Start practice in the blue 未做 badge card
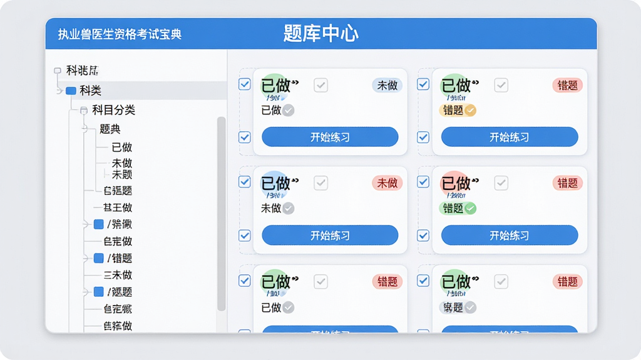This screenshot has width=641, height=360. (330, 137)
